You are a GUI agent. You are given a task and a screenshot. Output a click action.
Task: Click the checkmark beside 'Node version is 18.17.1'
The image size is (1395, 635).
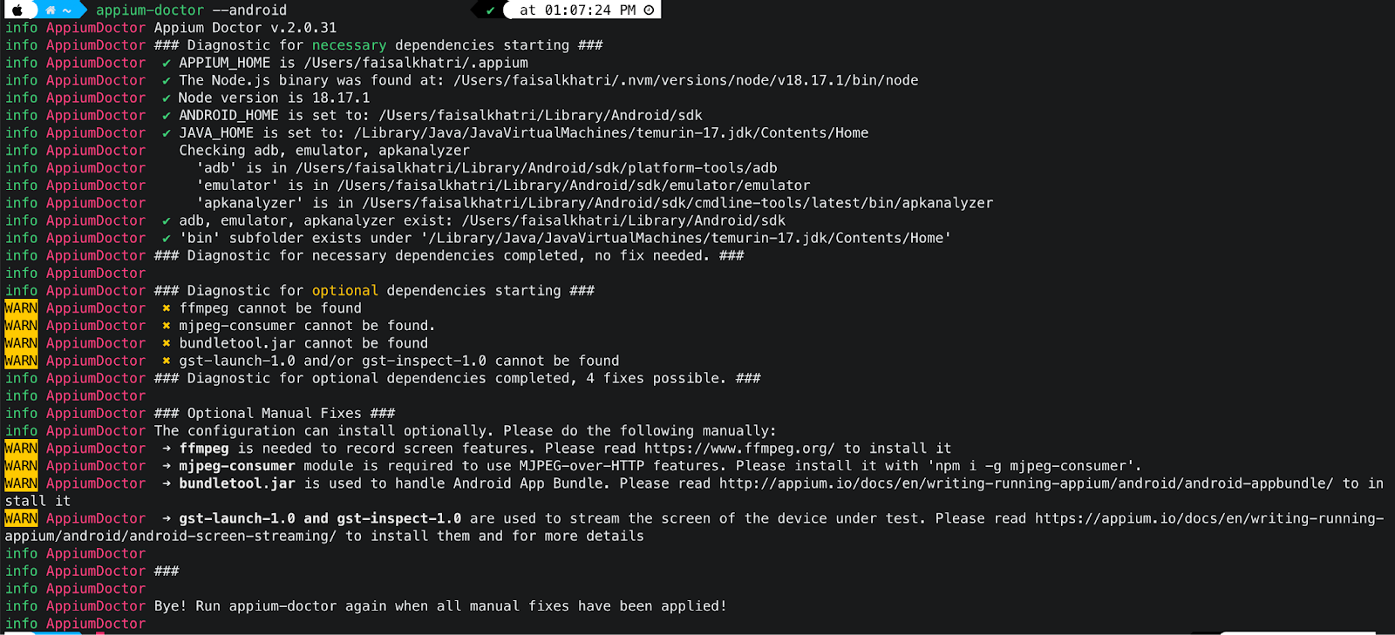coord(166,98)
